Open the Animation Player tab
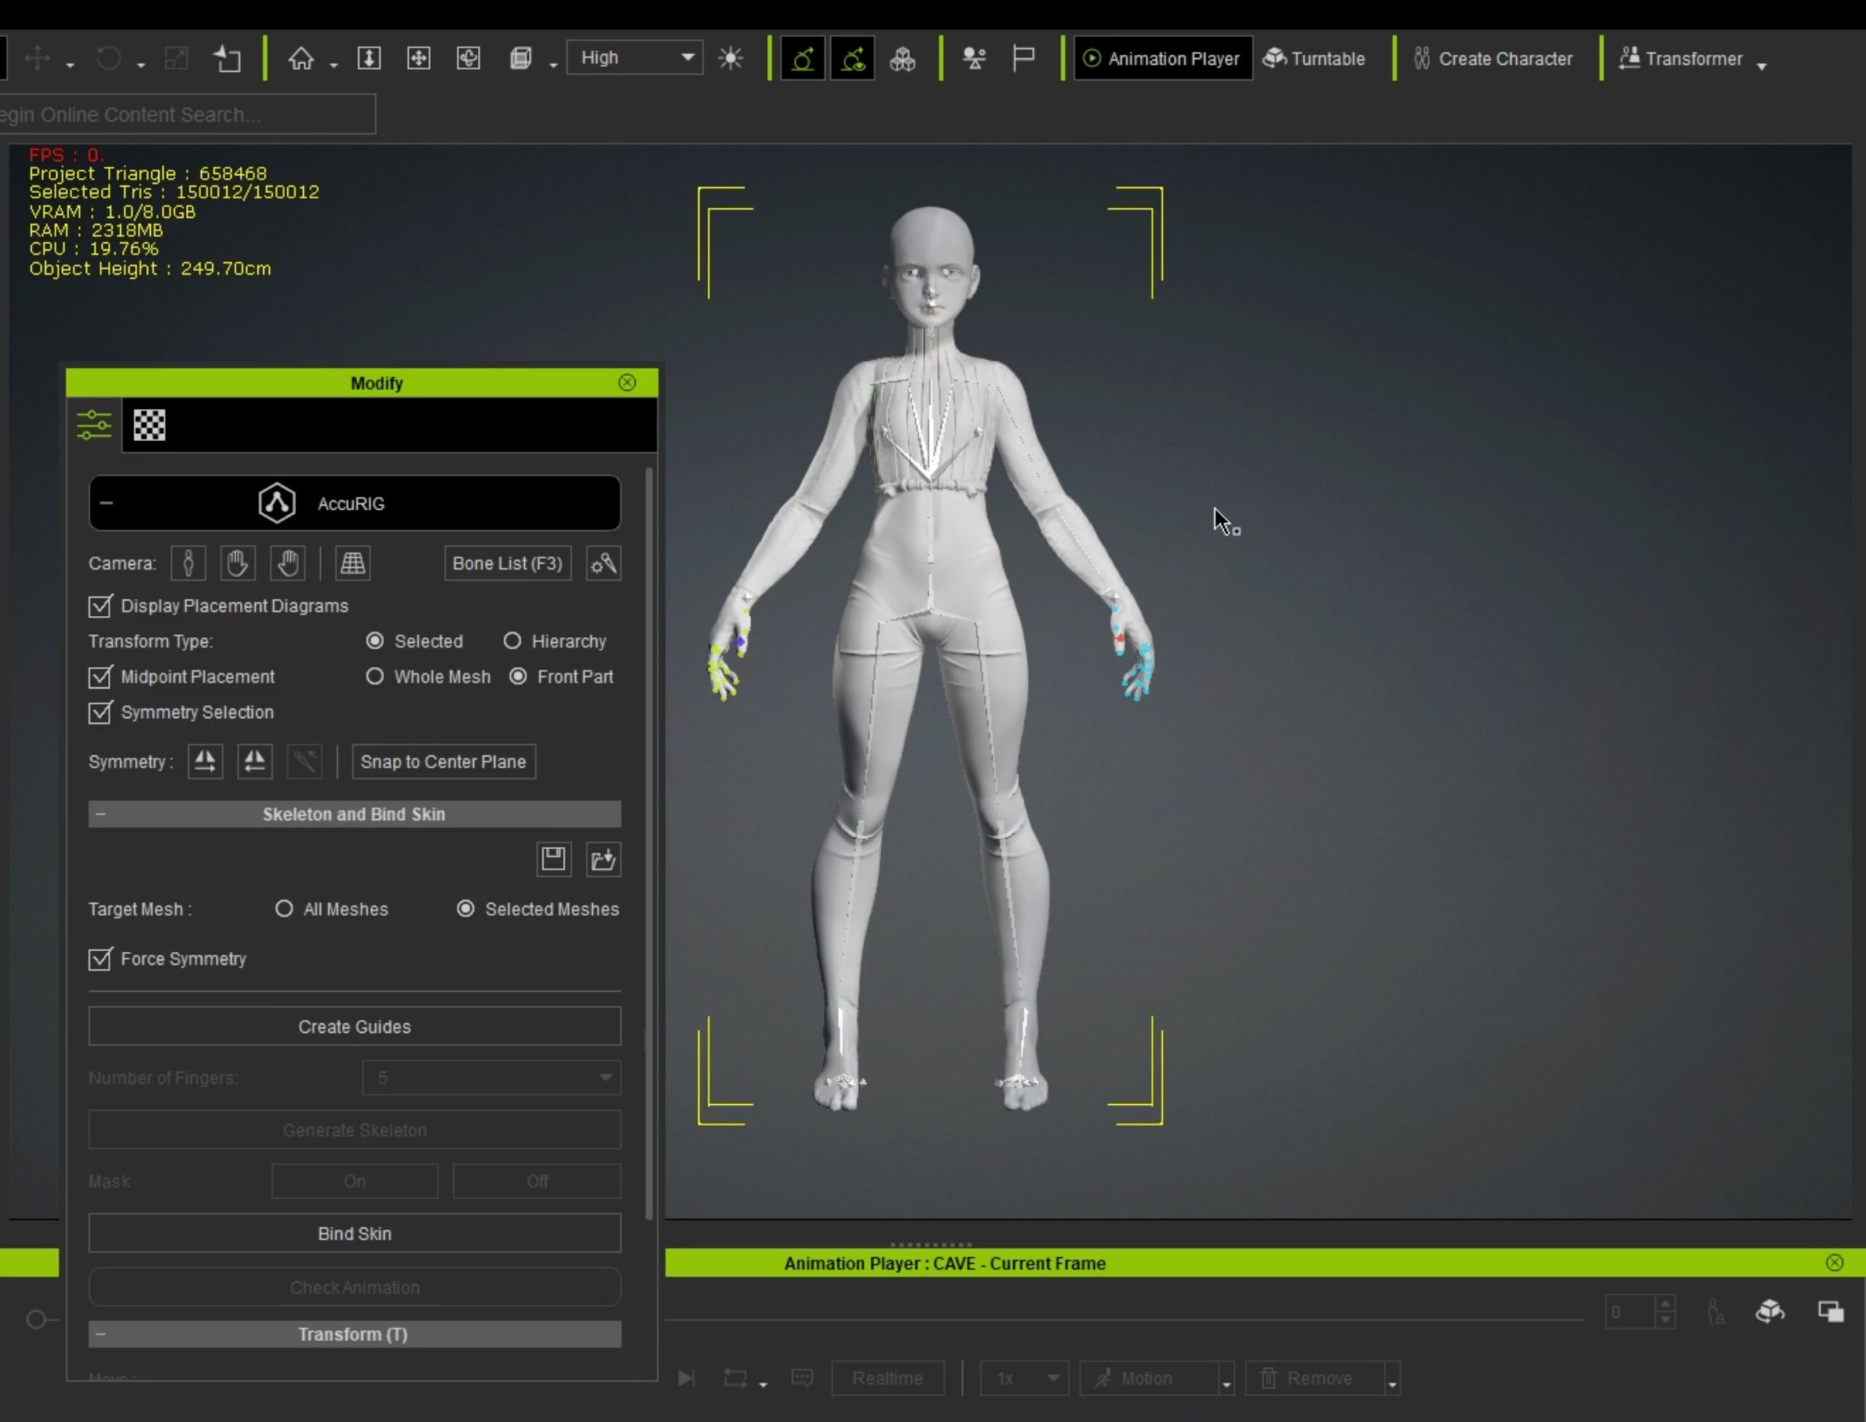 1163,58
